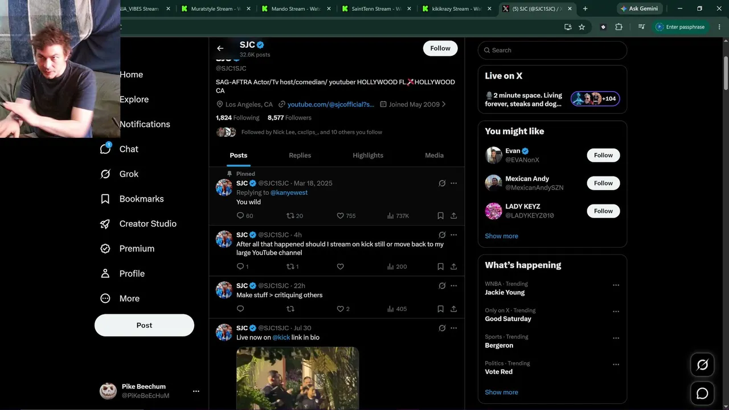Open more options on pinned 'You wild' post

point(453,183)
